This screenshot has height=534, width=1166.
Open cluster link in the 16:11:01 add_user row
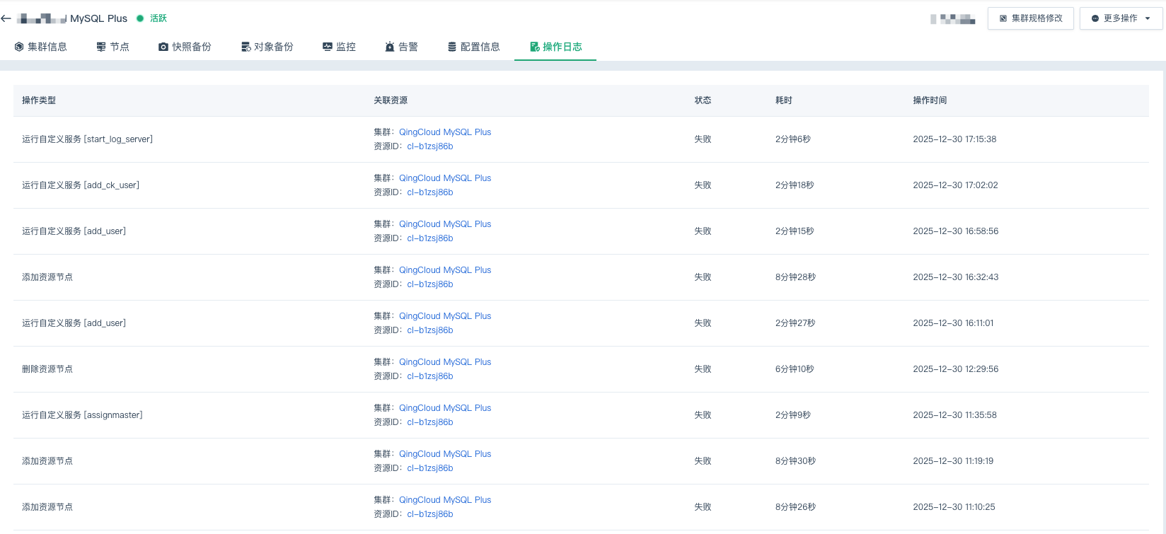pos(445,316)
